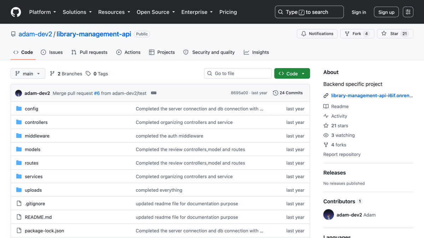Open the library-management-api repository link
The width and height of the screenshot is (424, 238).
tap(94, 34)
